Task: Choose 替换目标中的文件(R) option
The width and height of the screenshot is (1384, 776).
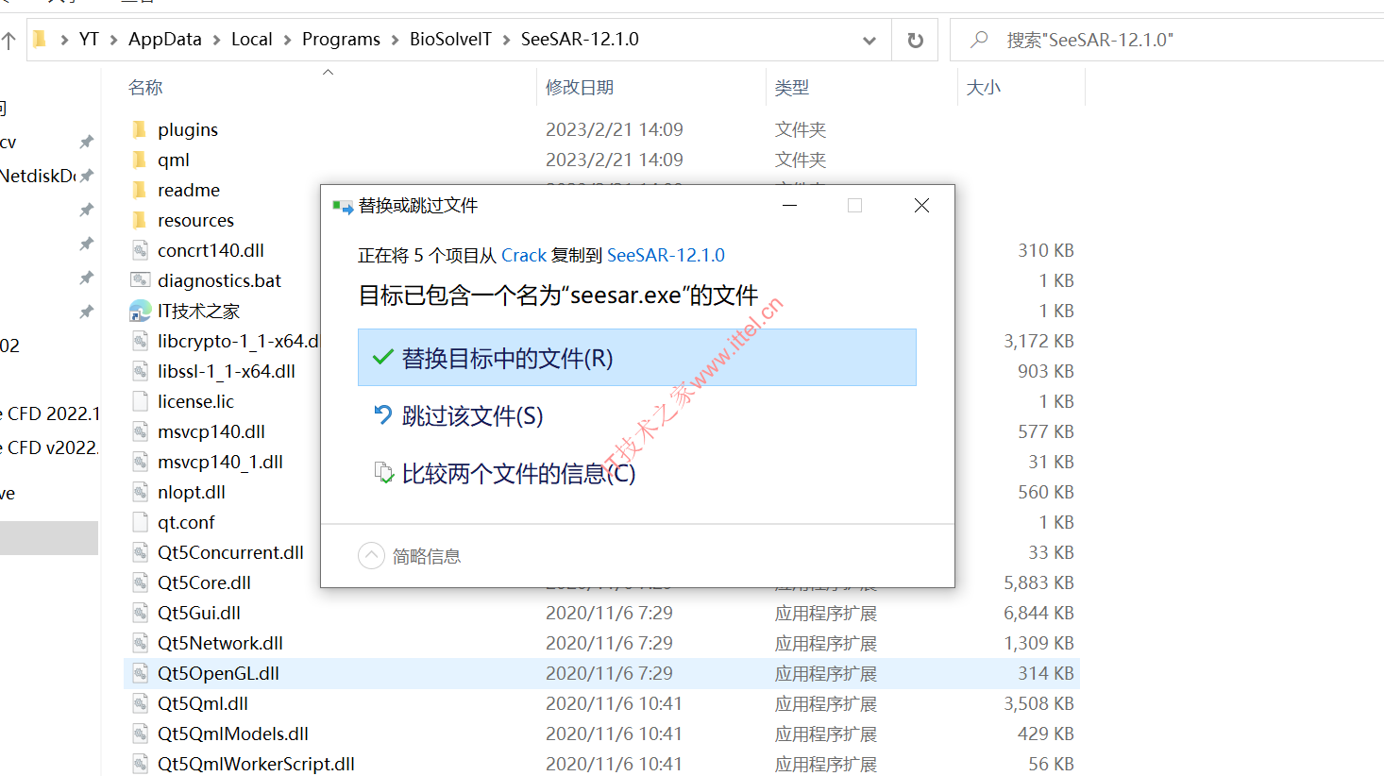Action: (637, 358)
